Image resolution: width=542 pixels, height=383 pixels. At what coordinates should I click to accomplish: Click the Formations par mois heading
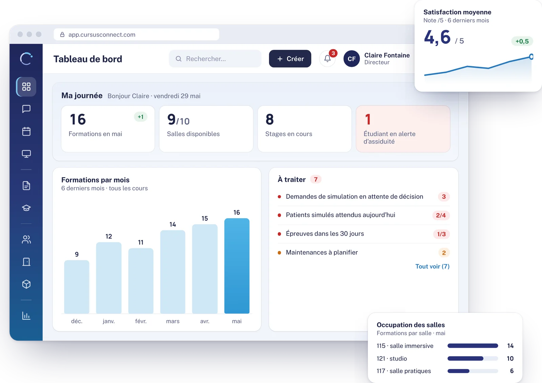click(95, 180)
